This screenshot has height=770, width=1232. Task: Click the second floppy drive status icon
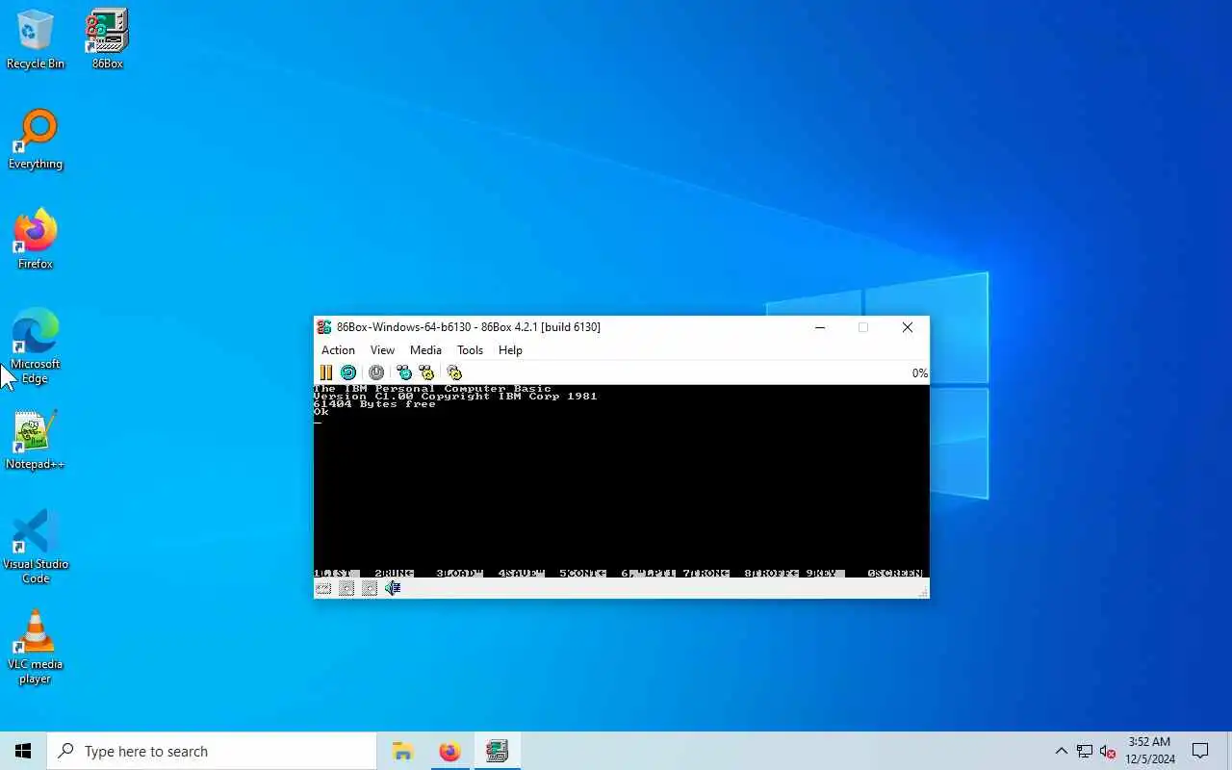(x=370, y=588)
